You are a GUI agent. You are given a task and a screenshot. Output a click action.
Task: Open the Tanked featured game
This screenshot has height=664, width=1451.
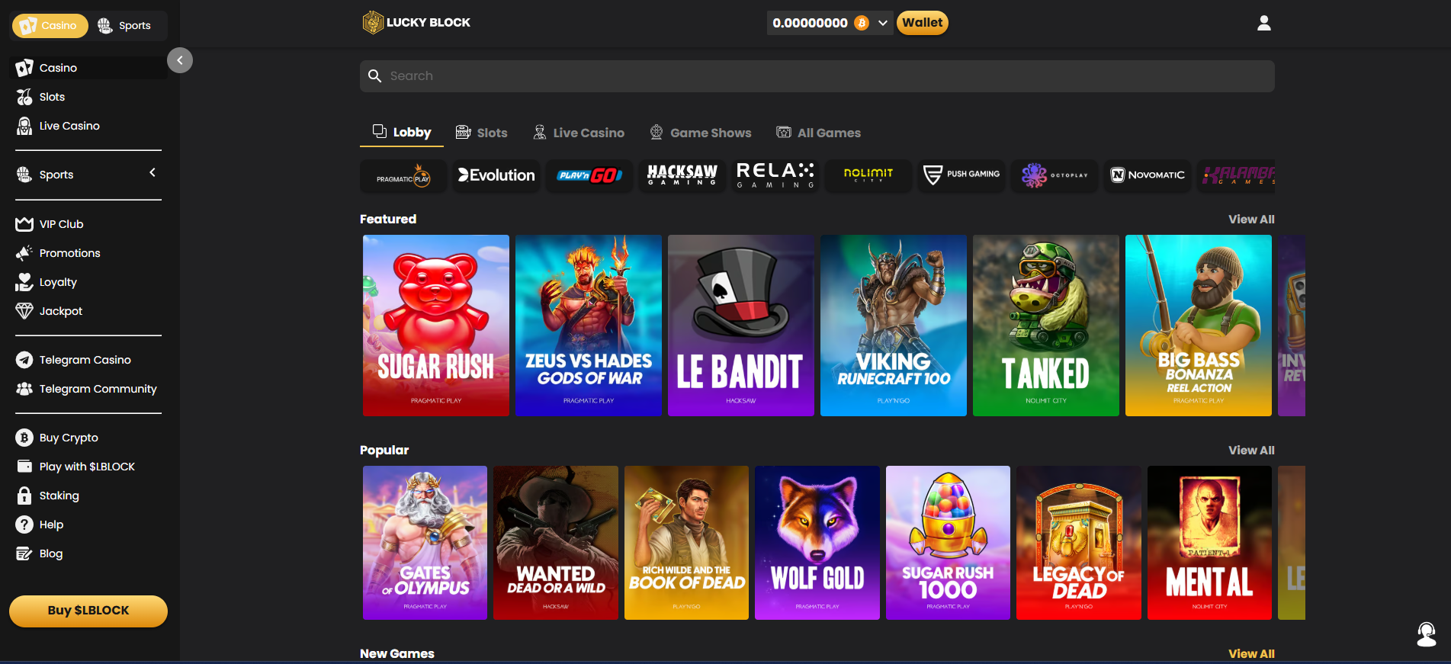click(x=1046, y=326)
